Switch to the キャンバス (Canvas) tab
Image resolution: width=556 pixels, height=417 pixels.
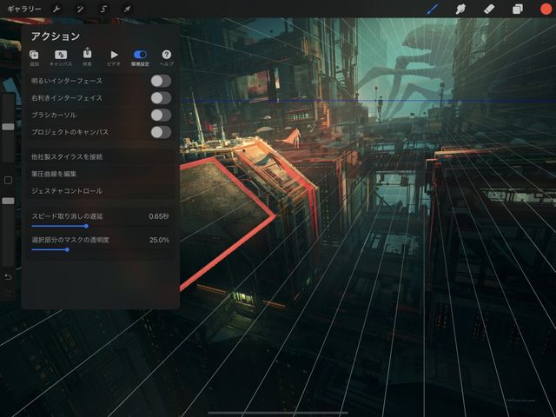pyautogui.click(x=61, y=58)
